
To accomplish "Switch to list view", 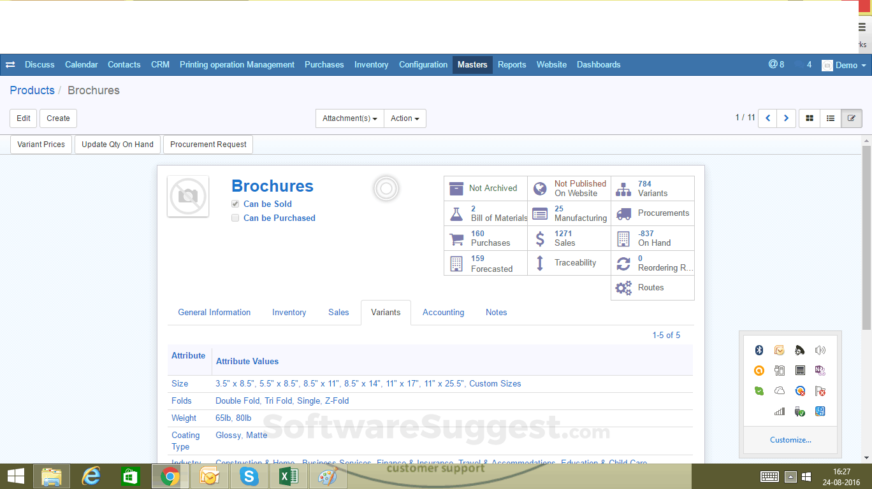I will (830, 118).
